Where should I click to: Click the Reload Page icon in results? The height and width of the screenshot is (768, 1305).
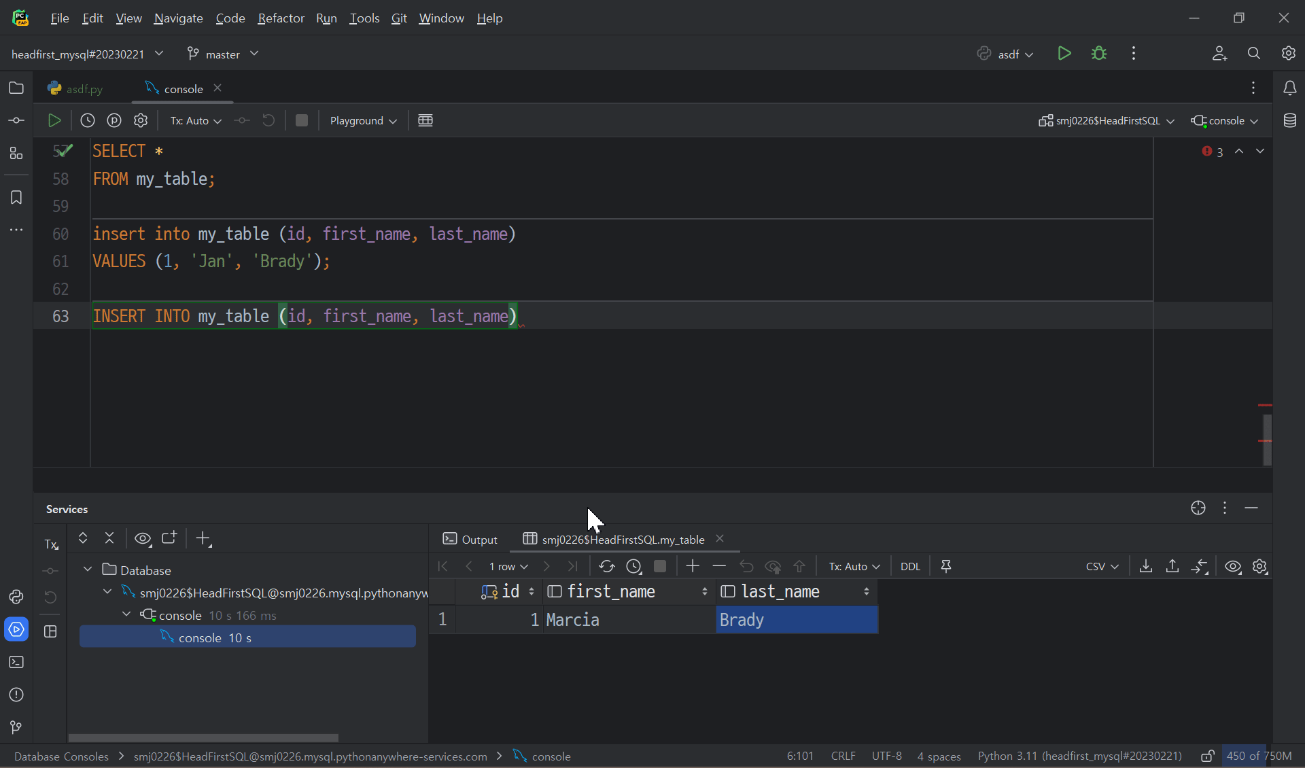[606, 566]
